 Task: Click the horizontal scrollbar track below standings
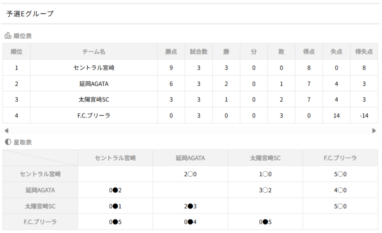(190, 130)
